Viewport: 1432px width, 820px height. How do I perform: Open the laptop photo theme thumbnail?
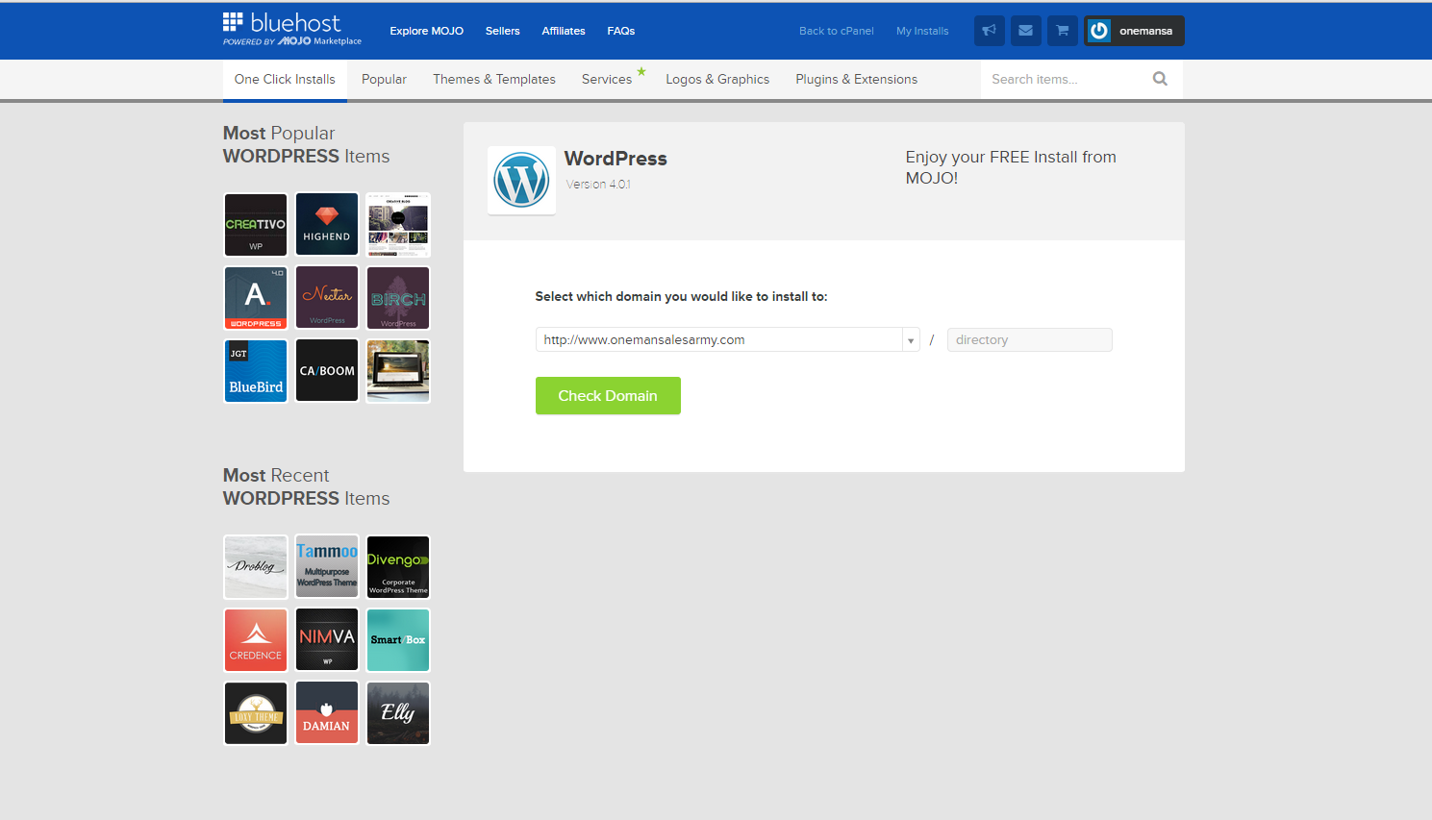[x=398, y=371]
